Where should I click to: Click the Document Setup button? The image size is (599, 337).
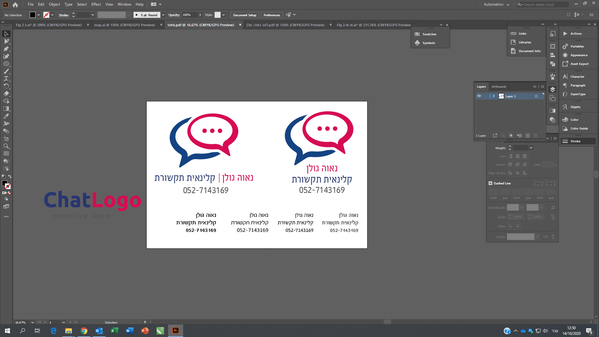245,15
